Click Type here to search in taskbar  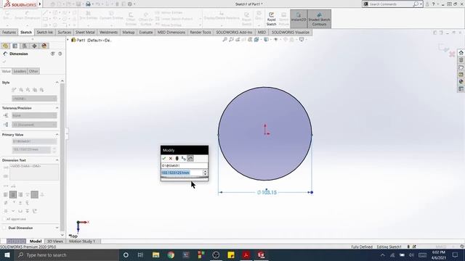tap(67, 254)
